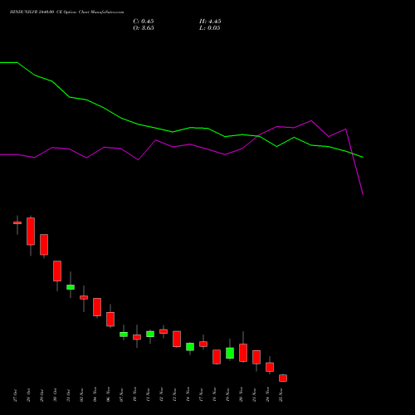Click the '31 Oct' date axis label
Image resolution: width=415 pixels, height=415 pixels.
point(68,395)
